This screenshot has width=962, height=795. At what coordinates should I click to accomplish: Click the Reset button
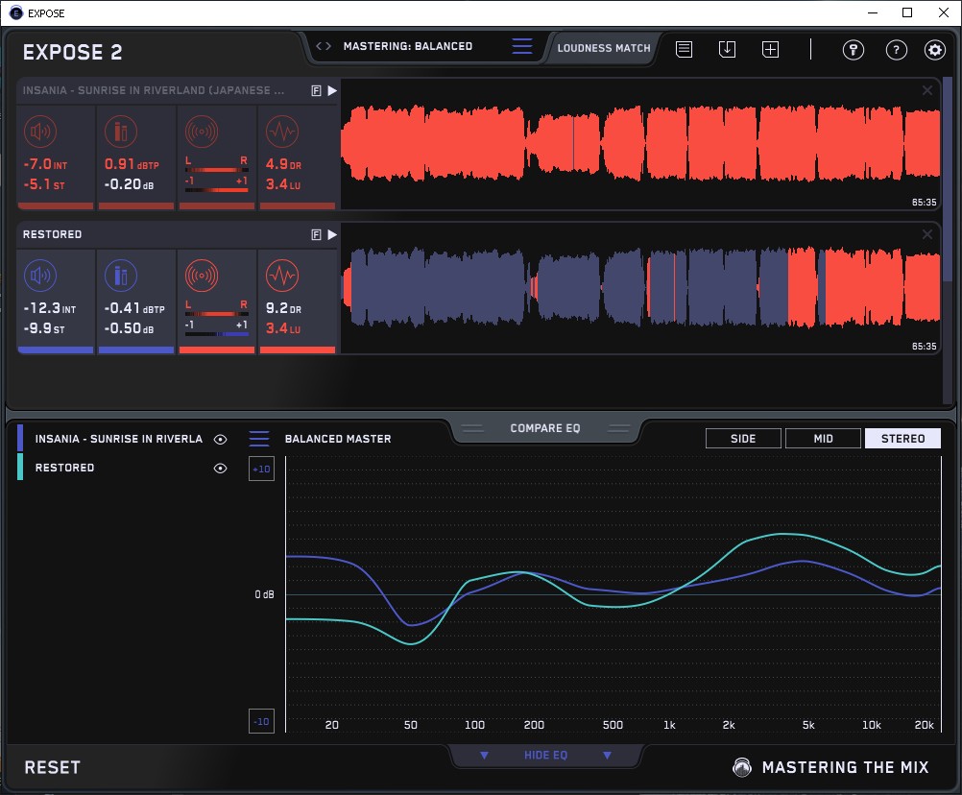53,767
